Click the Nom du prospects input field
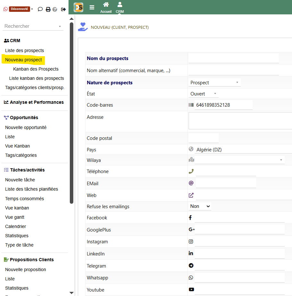Image resolution: width=292 pixels, height=296 pixels. click(233, 58)
